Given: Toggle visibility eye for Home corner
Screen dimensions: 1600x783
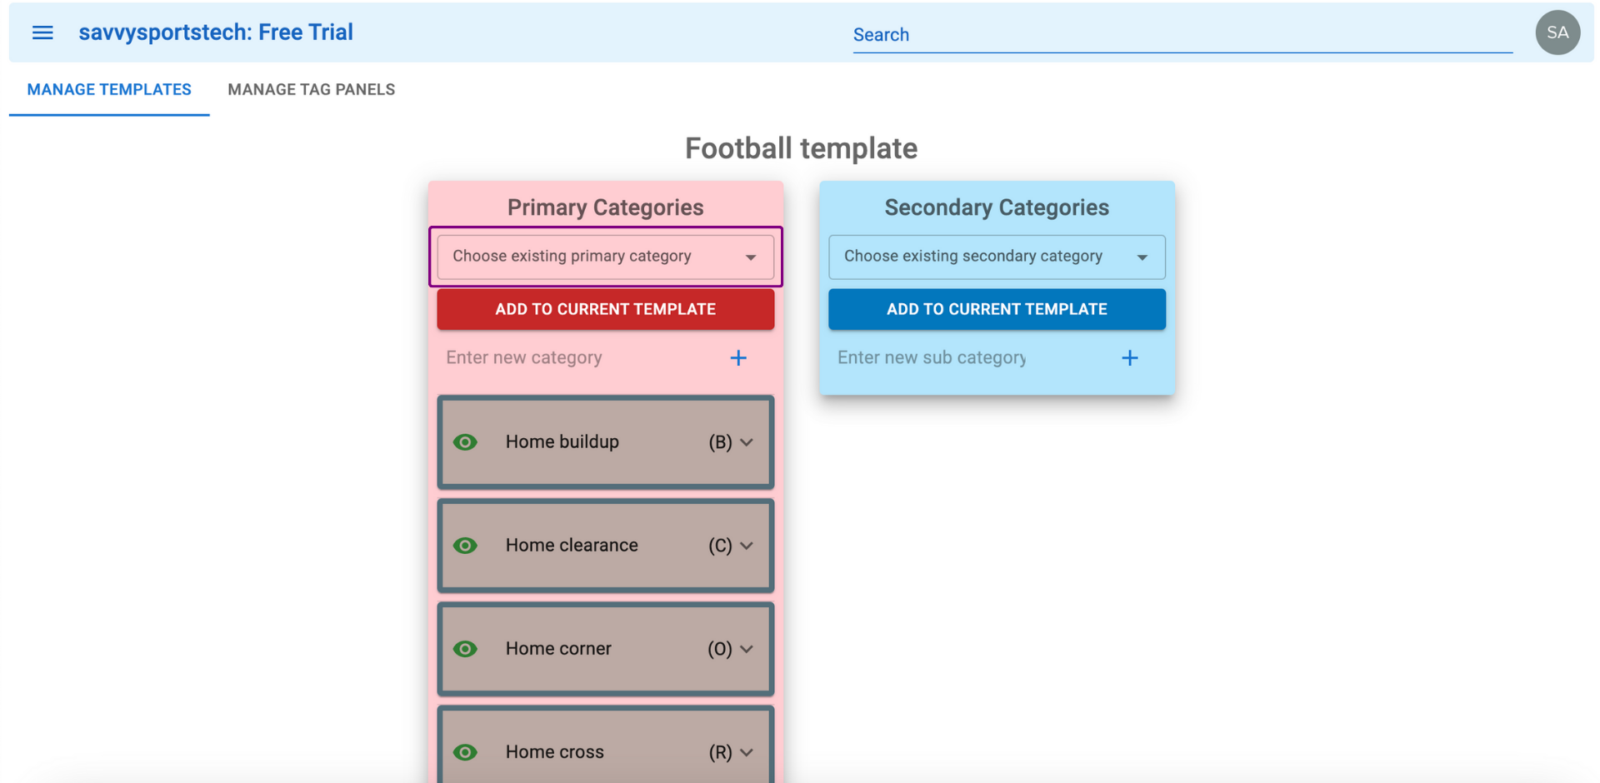Looking at the screenshot, I should coord(466,649).
